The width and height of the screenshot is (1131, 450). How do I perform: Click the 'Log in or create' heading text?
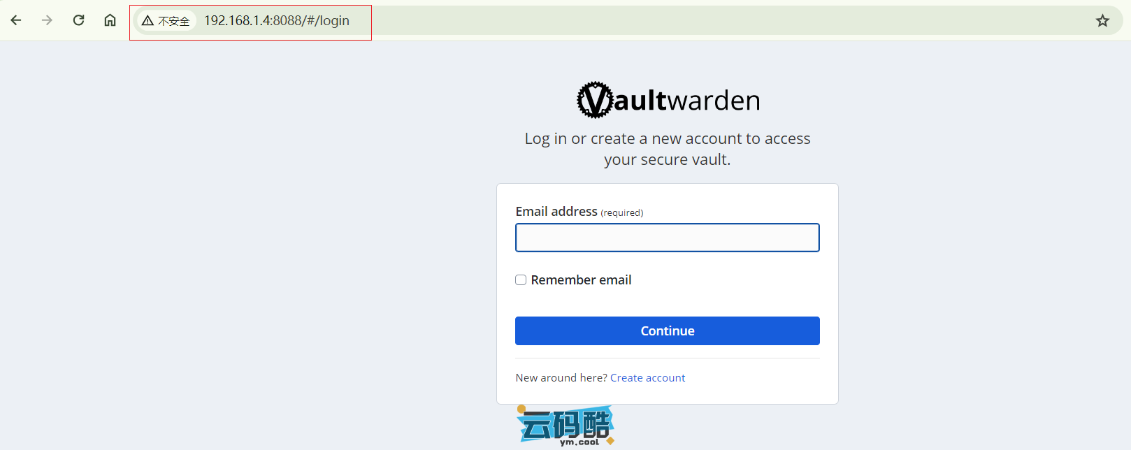click(668, 149)
